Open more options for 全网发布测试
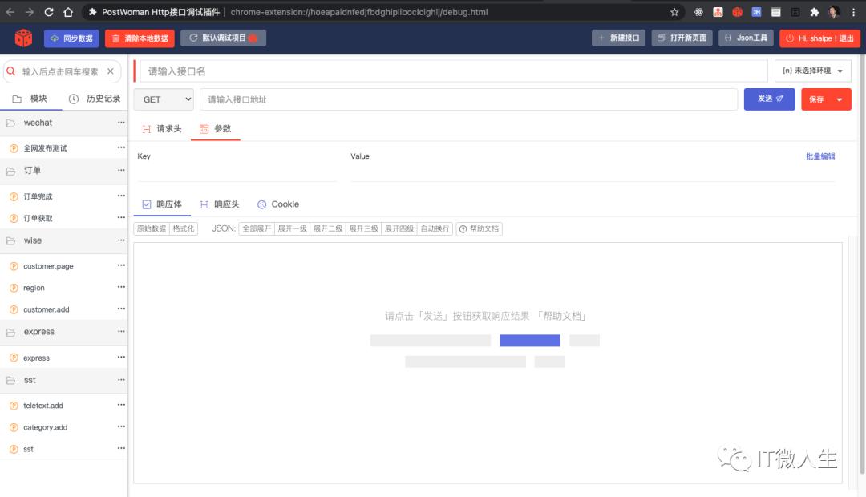This screenshot has width=866, height=497. (x=121, y=147)
